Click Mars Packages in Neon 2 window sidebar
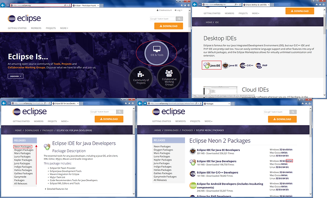327x198 pixels. point(162,153)
